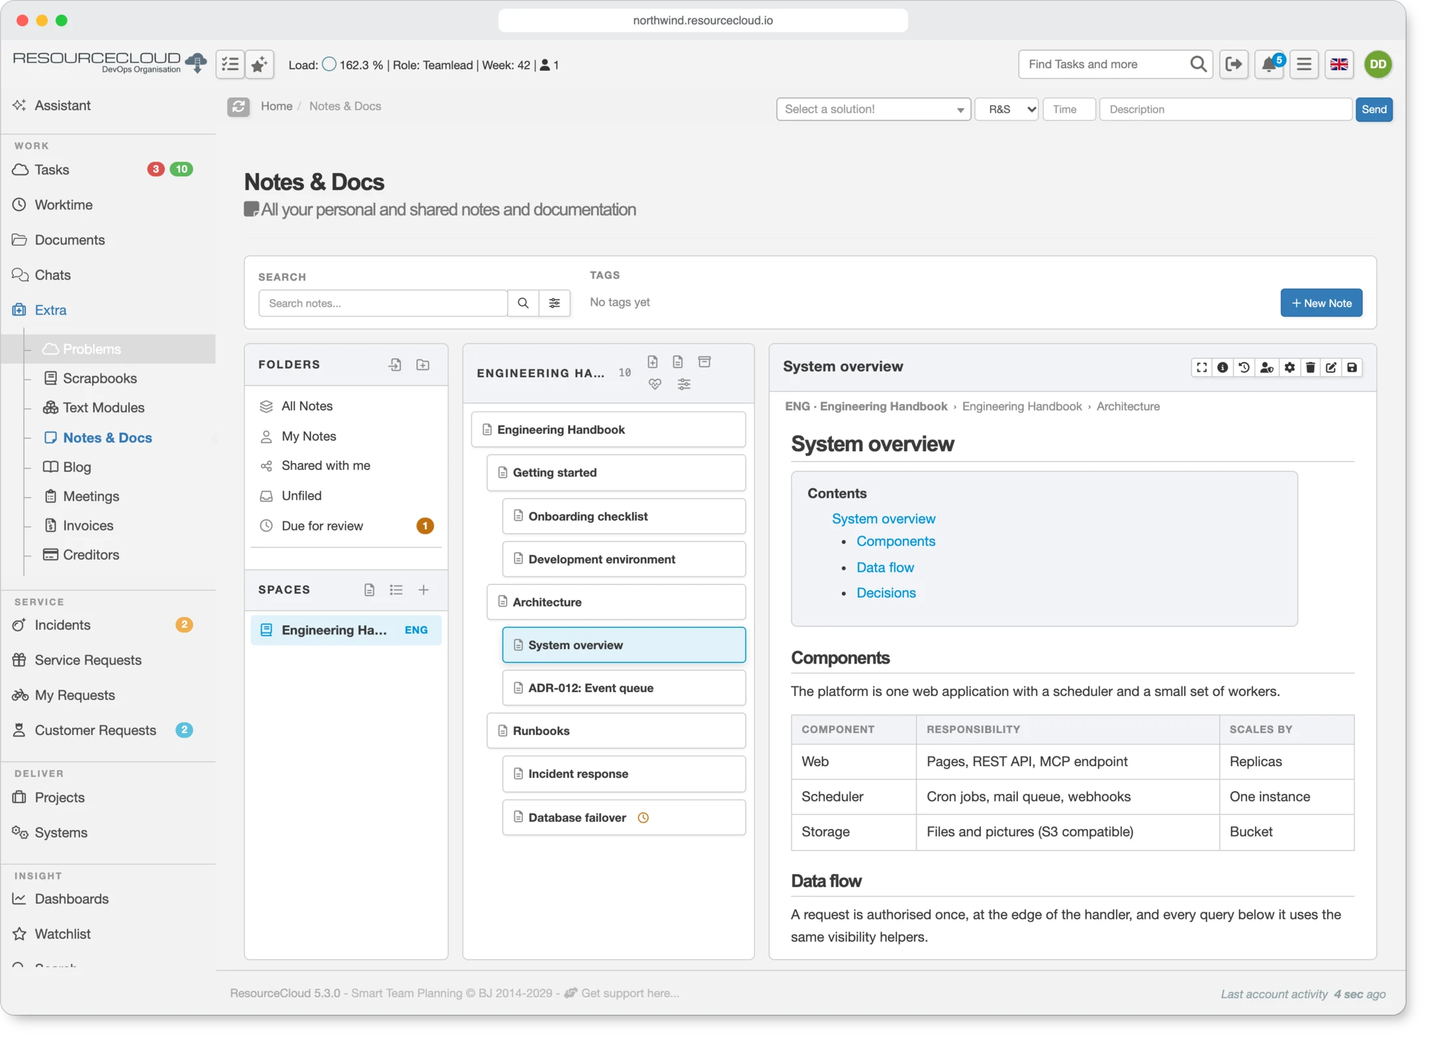Open search filter options next to notes search

click(555, 303)
